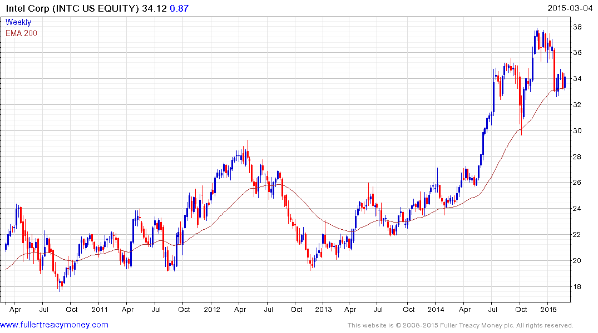
Task: Select the 38 price axis label
Action: pyautogui.click(x=577, y=27)
